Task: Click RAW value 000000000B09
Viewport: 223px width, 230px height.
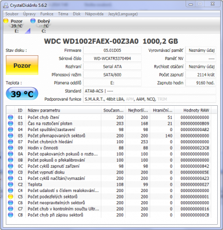Action: [195, 124]
